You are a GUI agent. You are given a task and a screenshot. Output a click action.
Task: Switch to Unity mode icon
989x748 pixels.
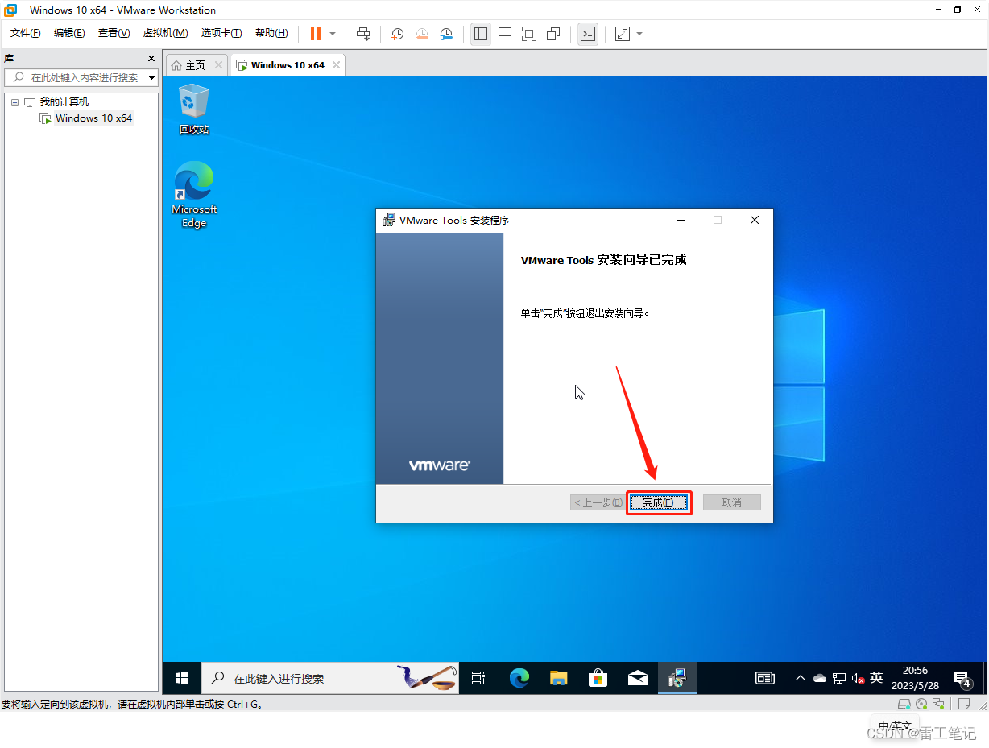[x=553, y=34]
